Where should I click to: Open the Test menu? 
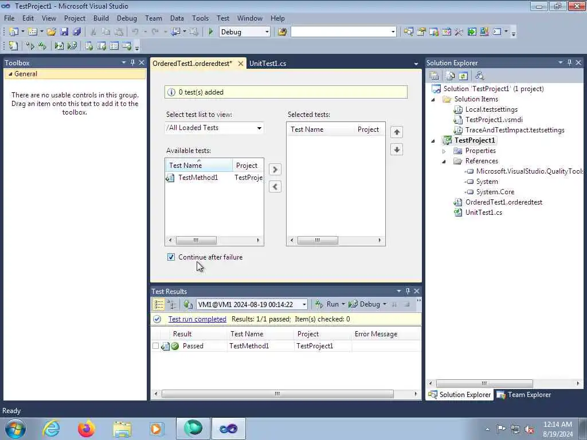[x=223, y=18]
